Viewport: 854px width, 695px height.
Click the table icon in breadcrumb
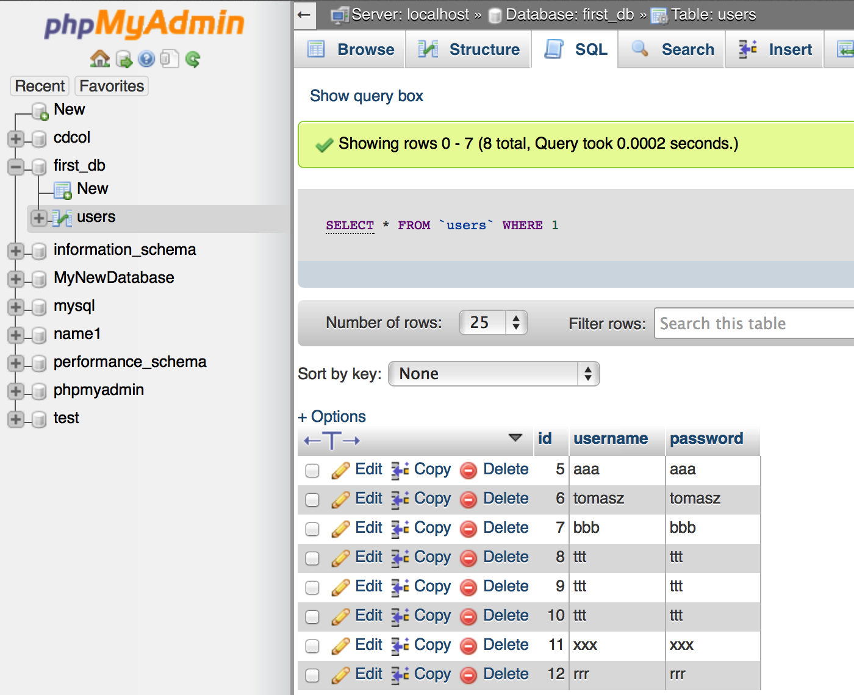pyautogui.click(x=659, y=16)
